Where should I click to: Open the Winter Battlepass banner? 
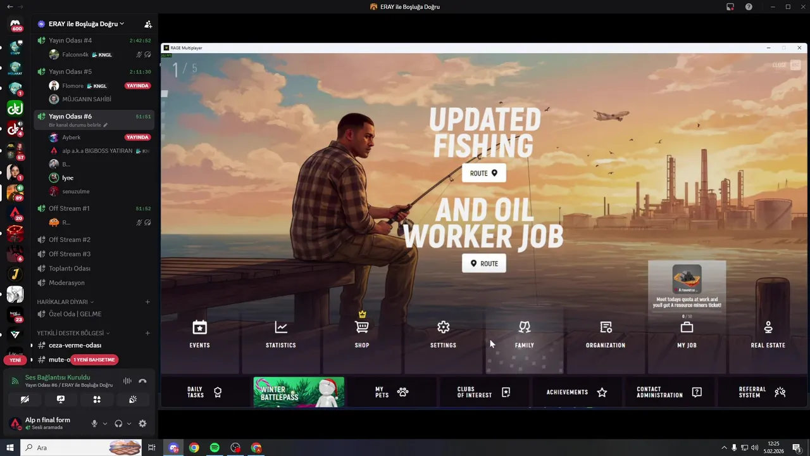(x=299, y=392)
